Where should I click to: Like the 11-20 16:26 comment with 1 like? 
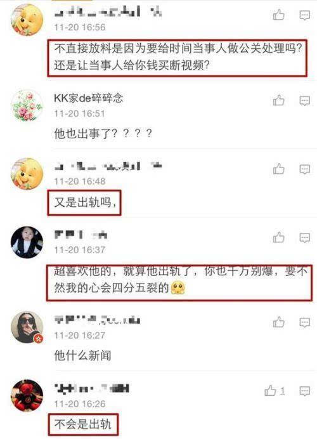coord(275,391)
